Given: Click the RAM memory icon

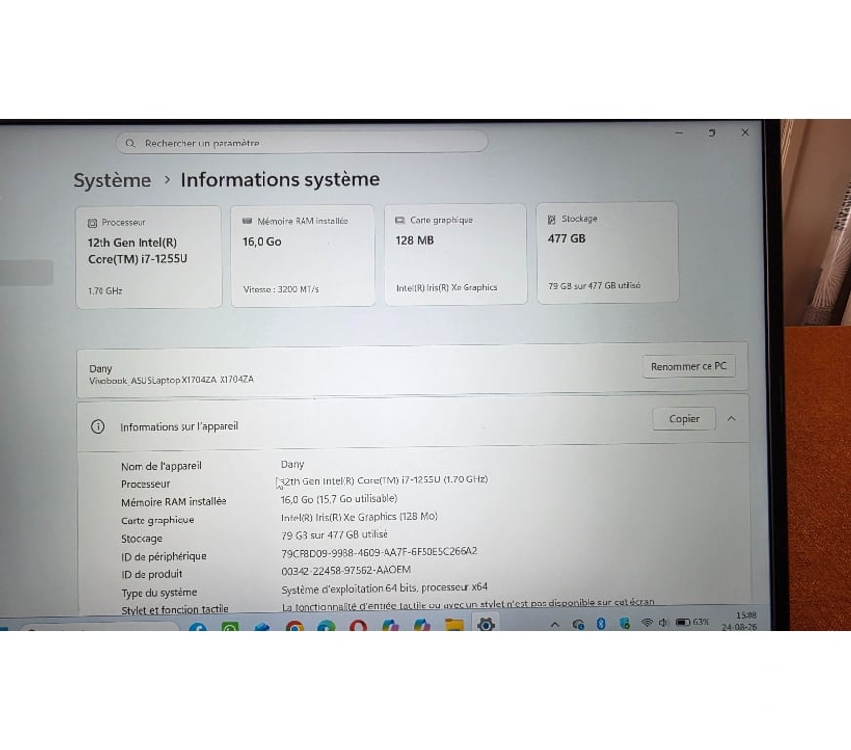Looking at the screenshot, I should 247,221.
